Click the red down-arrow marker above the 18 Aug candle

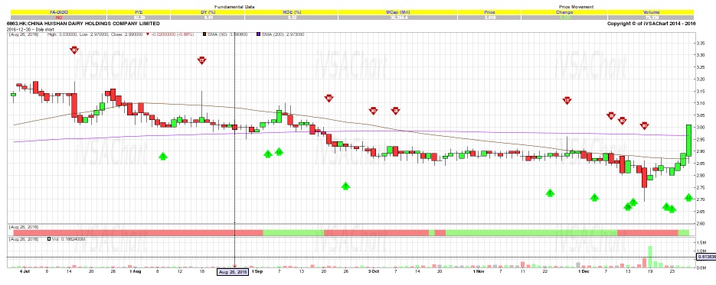[x=202, y=60]
